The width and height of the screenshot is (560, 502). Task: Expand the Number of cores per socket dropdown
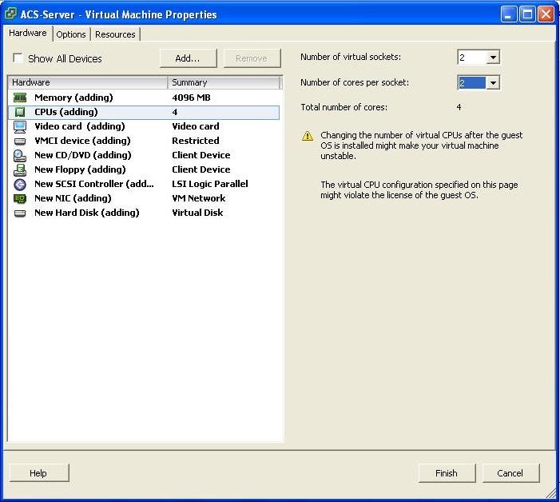493,83
